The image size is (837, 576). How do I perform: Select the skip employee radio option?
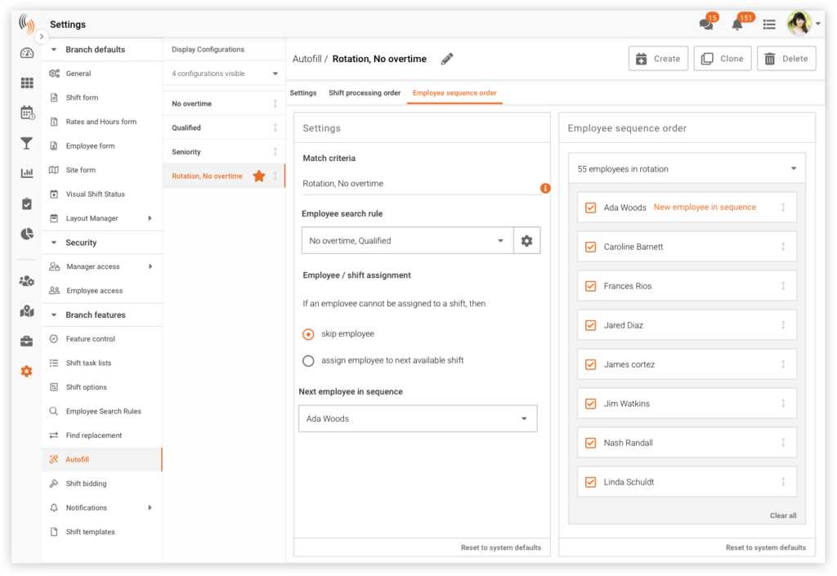coord(308,334)
